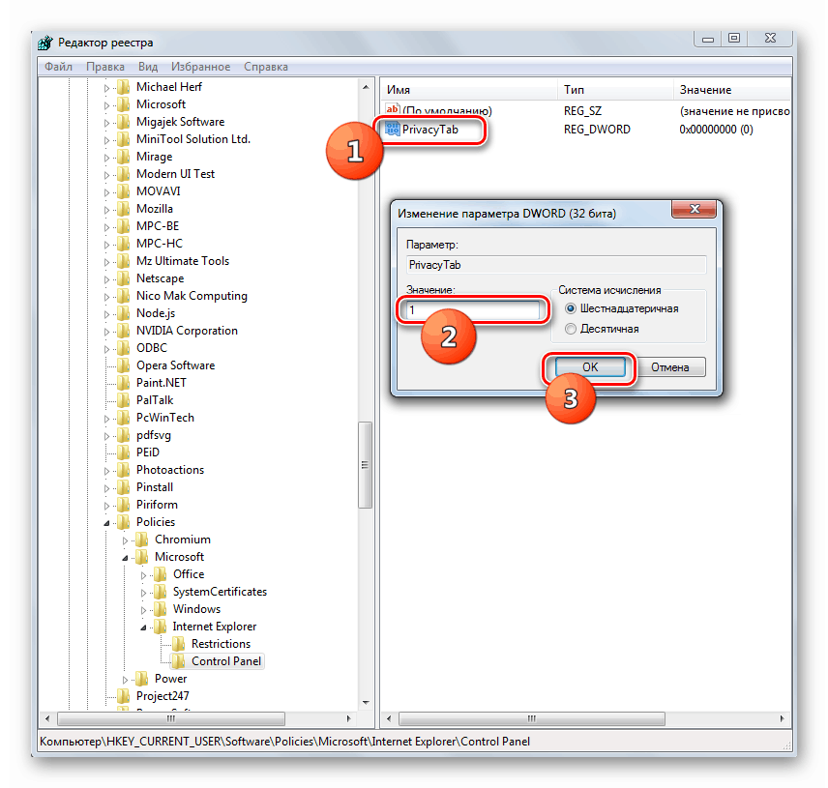
Task: Click the Restrictions folder icon
Action: point(179,645)
